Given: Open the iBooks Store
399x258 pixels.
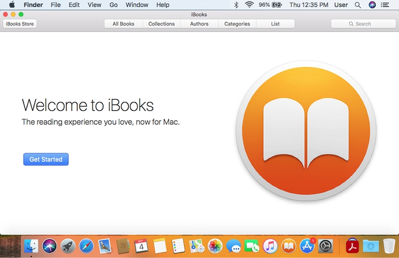Looking at the screenshot, I should pyautogui.click(x=20, y=23).
